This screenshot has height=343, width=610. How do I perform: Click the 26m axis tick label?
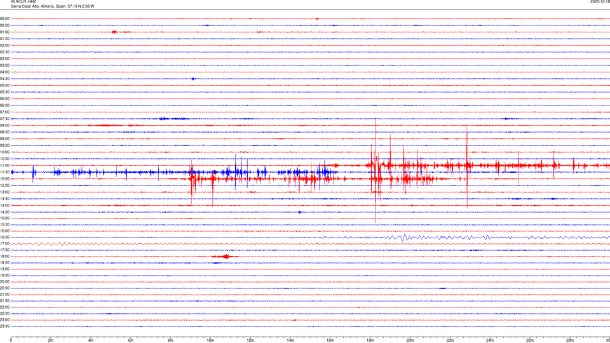[x=530, y=340]
